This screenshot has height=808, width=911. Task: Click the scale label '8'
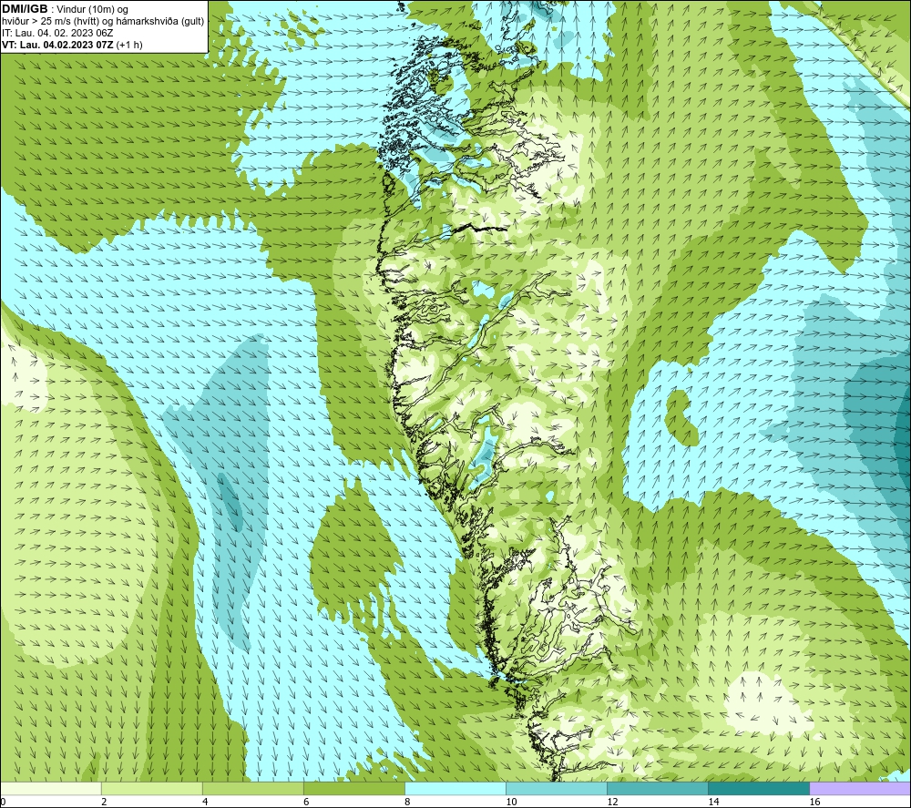click(x=407, y=803)
